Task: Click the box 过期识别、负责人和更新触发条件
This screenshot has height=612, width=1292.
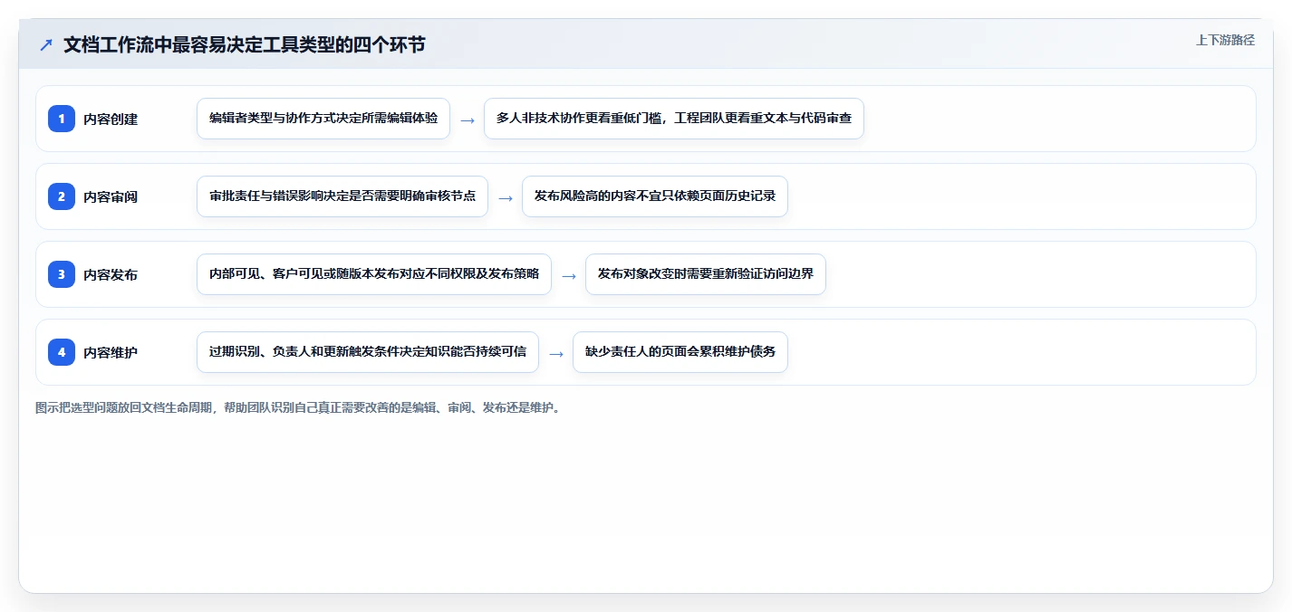Action: 368,352
